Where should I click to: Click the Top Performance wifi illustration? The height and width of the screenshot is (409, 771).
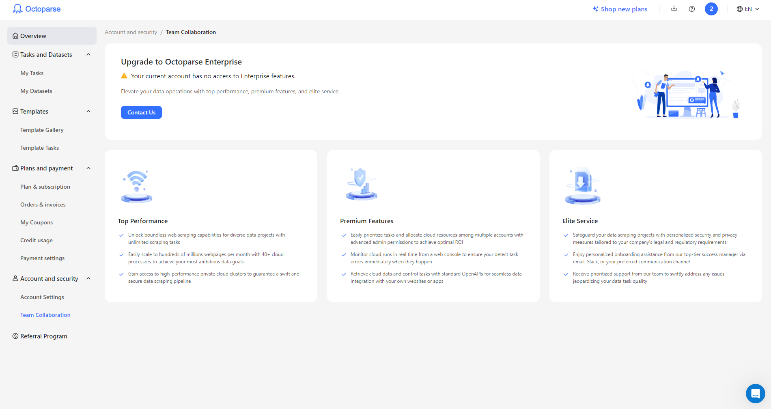pos(137,186)
